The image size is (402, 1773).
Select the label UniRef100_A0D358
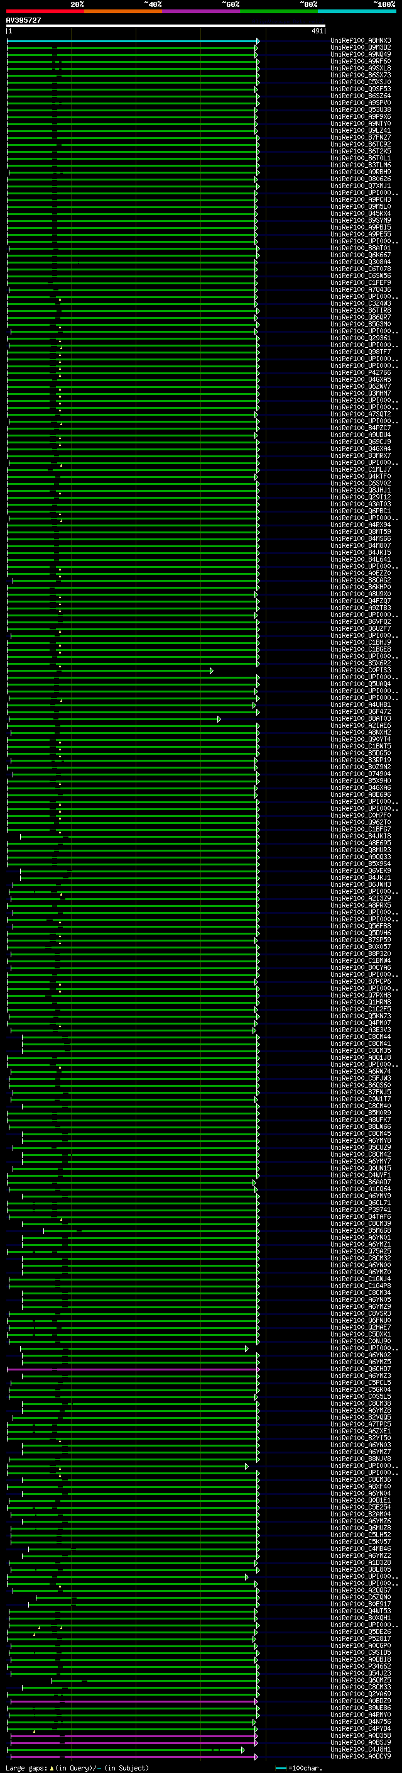361,1736
